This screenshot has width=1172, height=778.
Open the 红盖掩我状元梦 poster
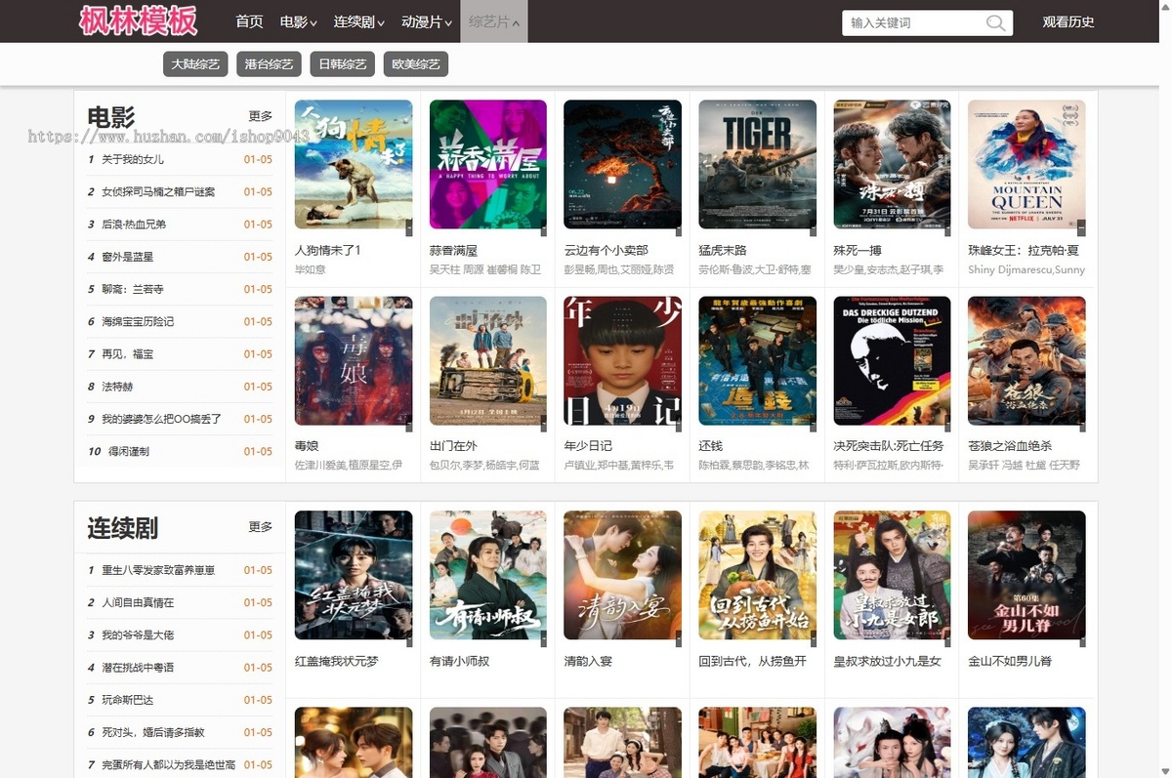pos(354,576)
